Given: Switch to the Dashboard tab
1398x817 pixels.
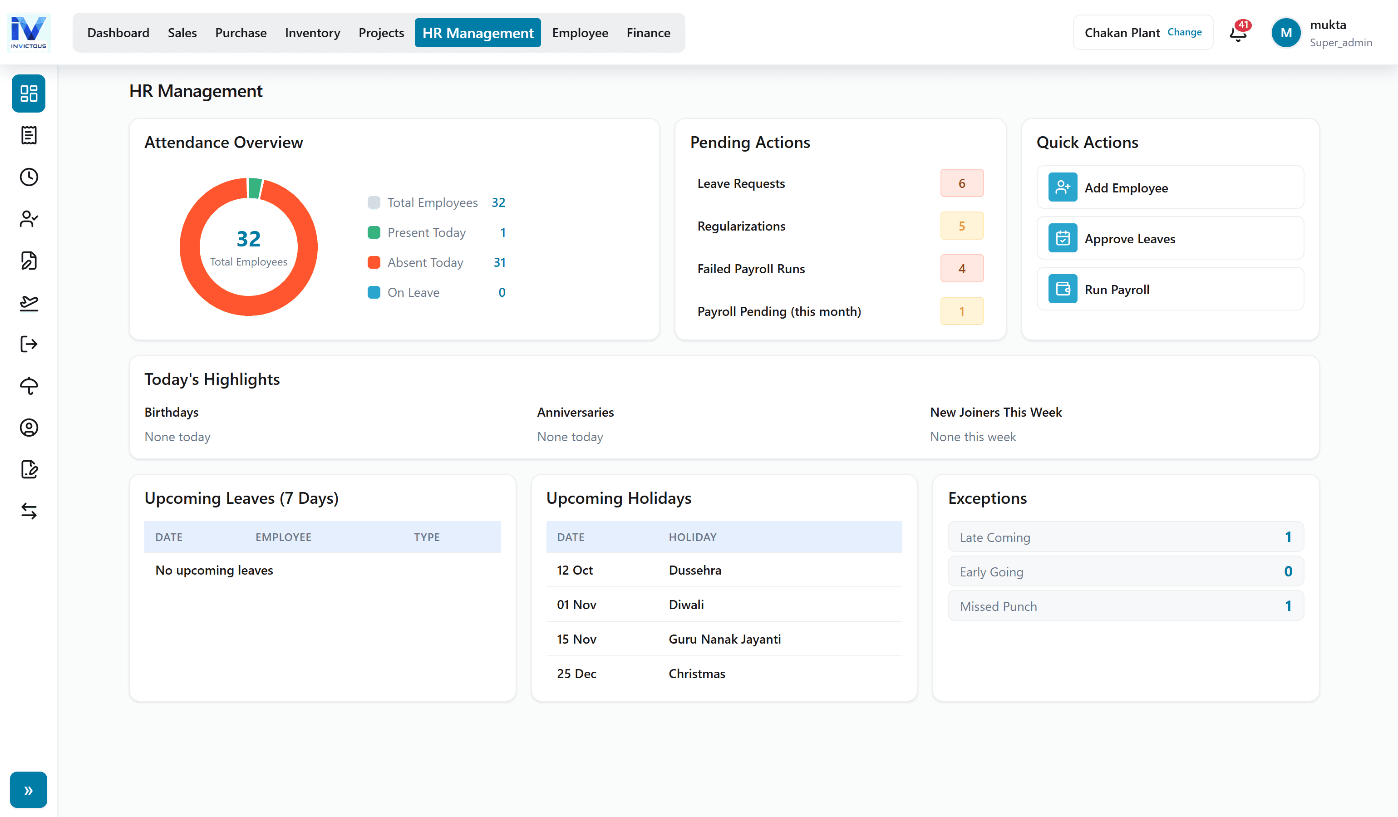Looking at the screenshot, I should click(x=118, y=33).
